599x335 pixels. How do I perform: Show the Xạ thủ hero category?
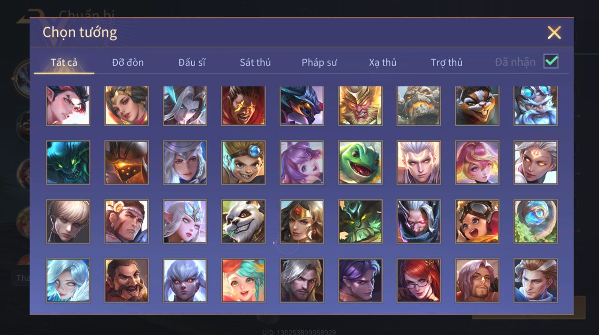[x=383, y=62]
